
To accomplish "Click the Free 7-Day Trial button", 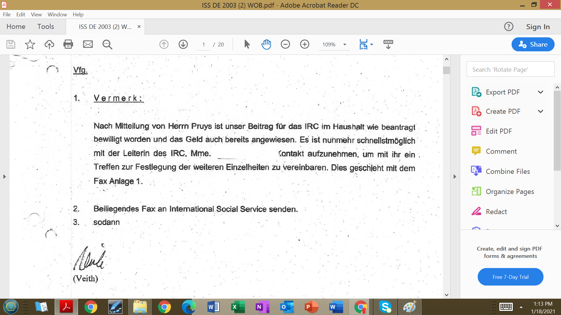I will pyautogui.click(x=510, y=277).
